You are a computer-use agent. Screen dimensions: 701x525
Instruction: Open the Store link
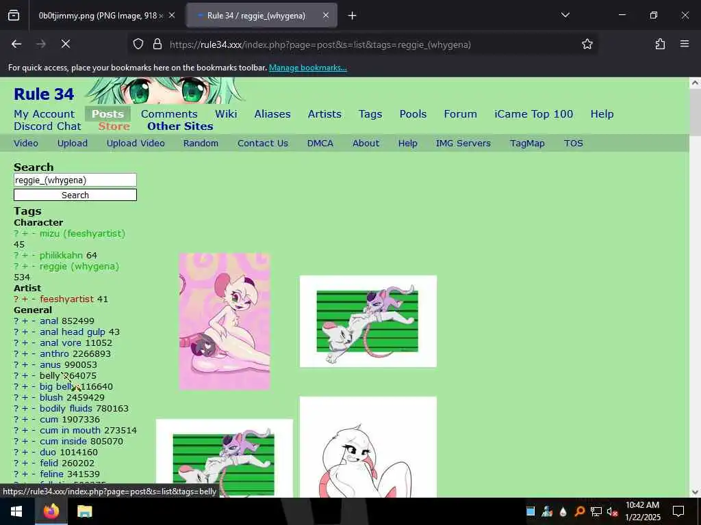tap(114, 126)
